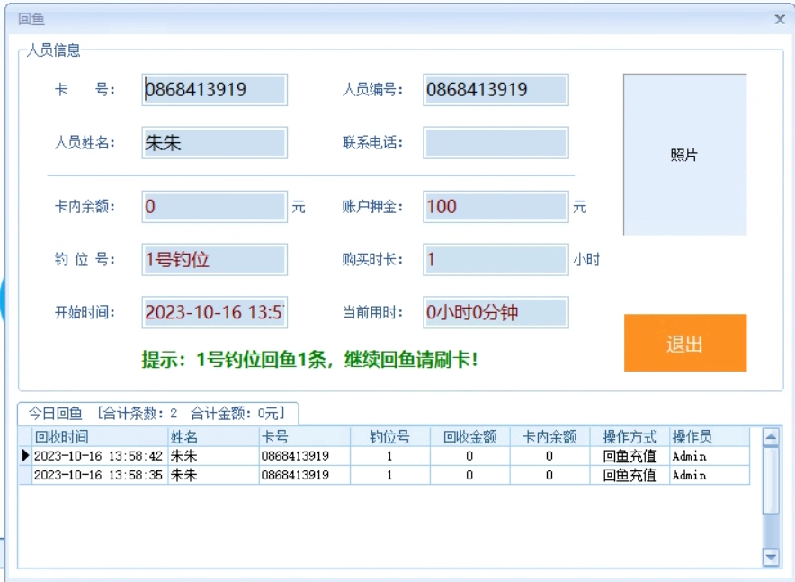
Task: Click the empty 联系电话 field
Action: tap(496, 143)
